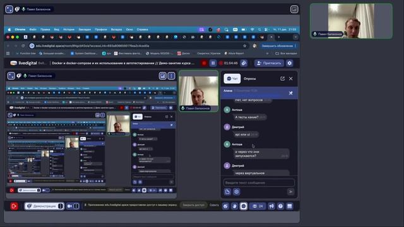Toggle the raise hand icon
The height and width of the screenshot is (227, 404).
[234, 206]
